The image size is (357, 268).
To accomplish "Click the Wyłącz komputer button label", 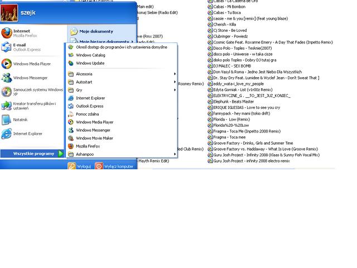I will tap(119, 166).
